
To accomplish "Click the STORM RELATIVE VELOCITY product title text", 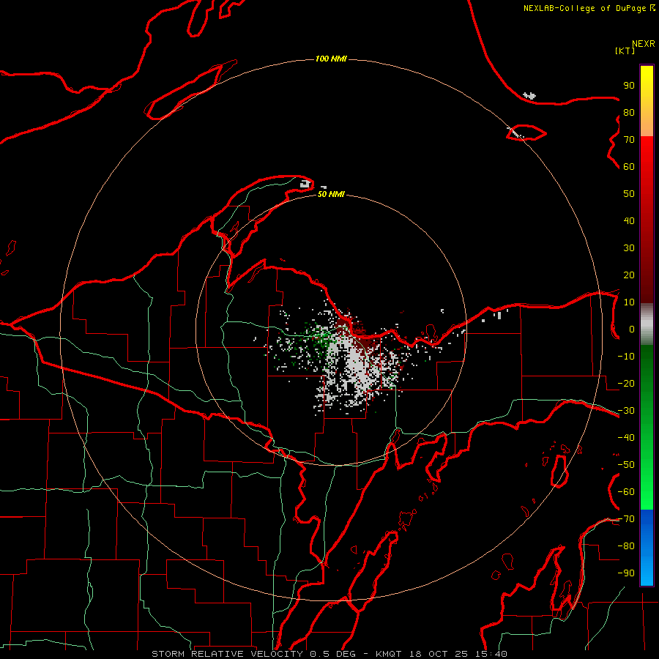I will coord(227,654).
